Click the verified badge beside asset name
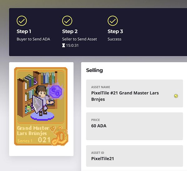Image resolution: width=187 pixels, height=171 pixels. coord(176,96)
